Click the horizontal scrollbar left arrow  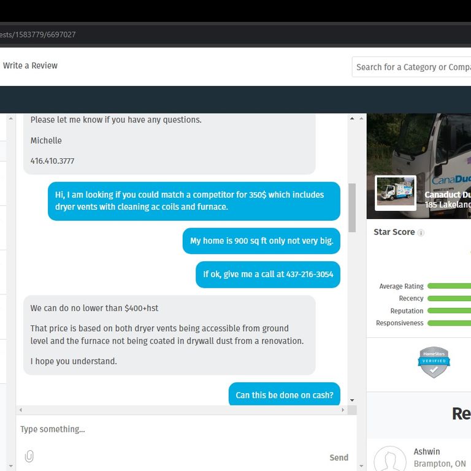click(21, 410)
